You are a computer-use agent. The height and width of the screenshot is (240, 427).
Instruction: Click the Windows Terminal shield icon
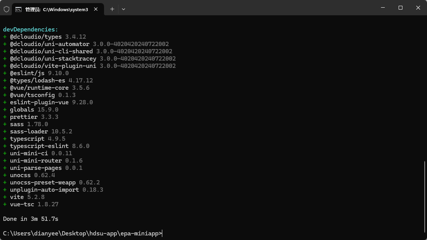pos(6,9)
